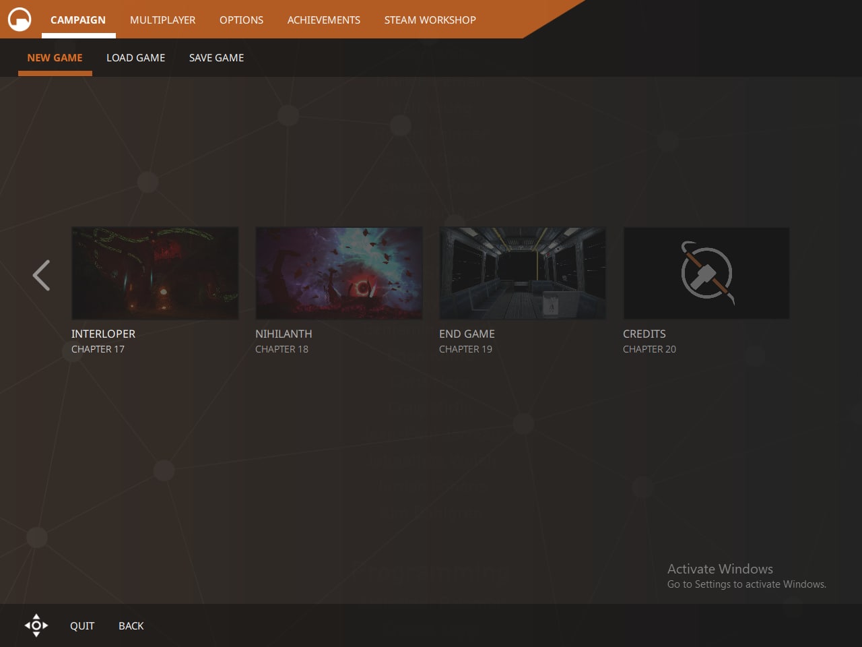Screen dimensions: 862x647
Task: Select the End Game chapter thumbnail
Action: pos(523,273)
